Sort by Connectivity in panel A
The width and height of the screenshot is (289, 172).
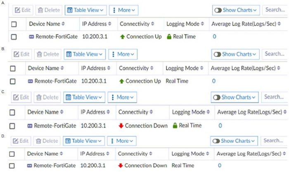click(x=153, y=24)
